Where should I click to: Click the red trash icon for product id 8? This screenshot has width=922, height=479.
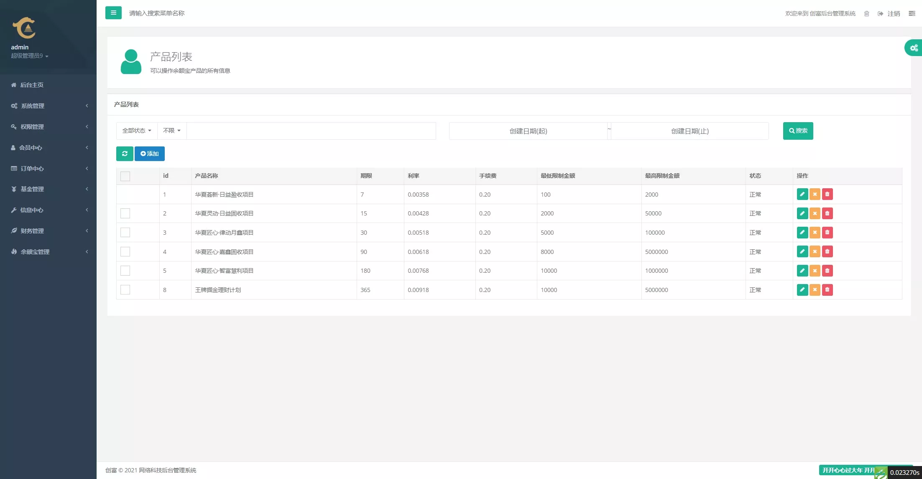[x=827, y=289]
